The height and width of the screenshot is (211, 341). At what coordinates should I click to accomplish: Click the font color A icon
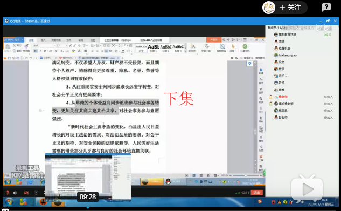click(79, 51)
